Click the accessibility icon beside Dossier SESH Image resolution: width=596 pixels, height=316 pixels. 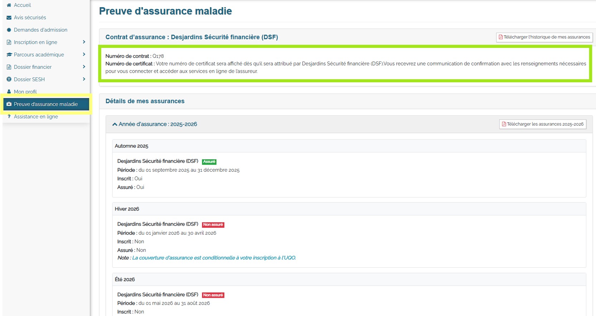9,79
